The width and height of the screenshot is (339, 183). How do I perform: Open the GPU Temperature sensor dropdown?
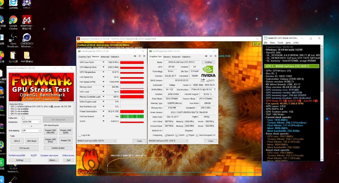pos(104,72)
